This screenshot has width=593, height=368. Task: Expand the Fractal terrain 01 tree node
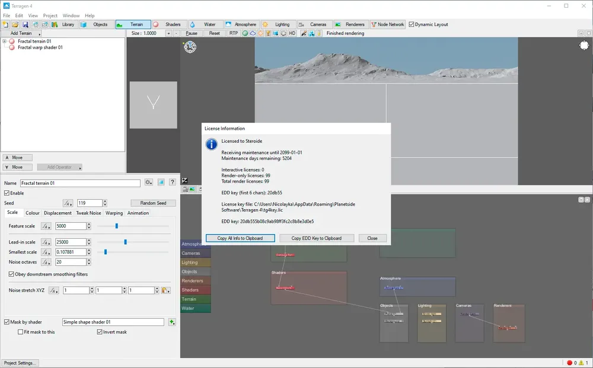pyautogui.click(x=5, y=41)
